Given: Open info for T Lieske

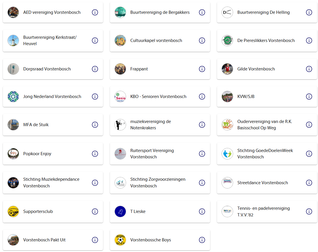Looking at the screenshot, I should tap(202, 211).
